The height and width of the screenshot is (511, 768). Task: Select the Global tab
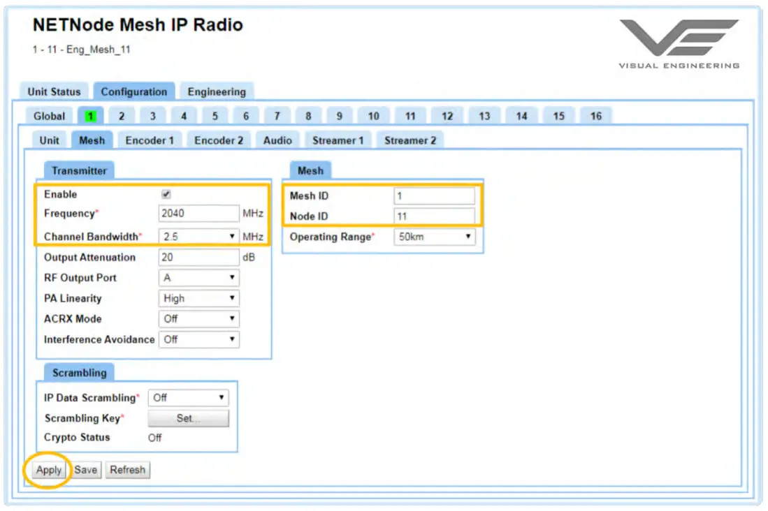(49, 116)
